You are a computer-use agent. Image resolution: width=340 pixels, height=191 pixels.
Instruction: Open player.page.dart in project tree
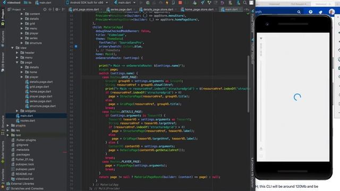[39, 97]
